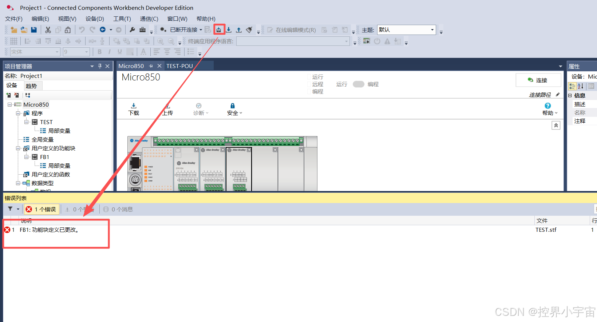Click the categorized view icon in Properties panel
Image resolution: width=597 pixels, height=322 pixels.
(x=572, y=86)
